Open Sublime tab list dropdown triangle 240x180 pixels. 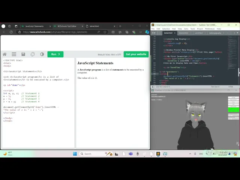click(237, 33)
